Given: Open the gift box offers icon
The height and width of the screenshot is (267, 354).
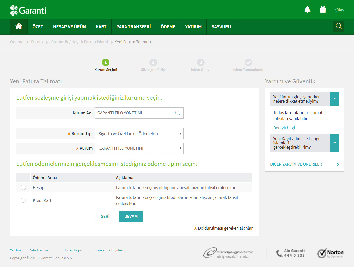Looking at the screenshot, I should pyautogui.click(x=323, y=10).
